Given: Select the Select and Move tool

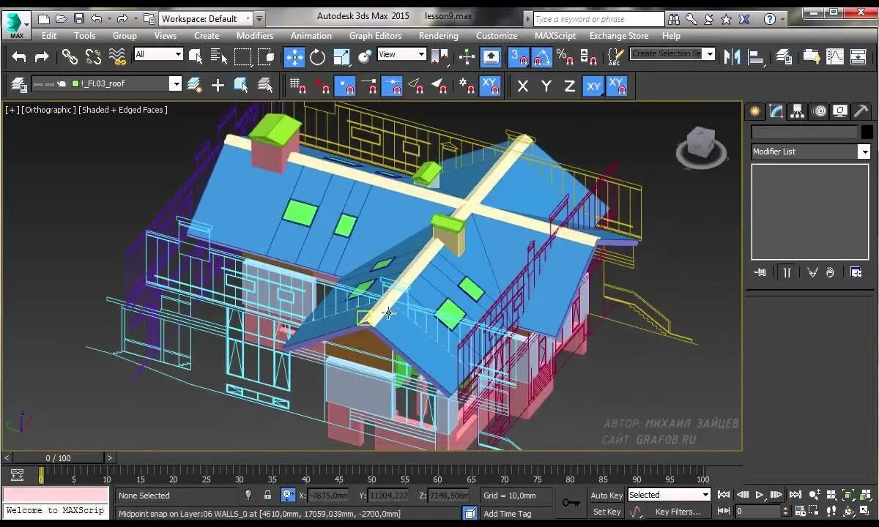Looking at the screenshot, I should click(x=294, y=56).
